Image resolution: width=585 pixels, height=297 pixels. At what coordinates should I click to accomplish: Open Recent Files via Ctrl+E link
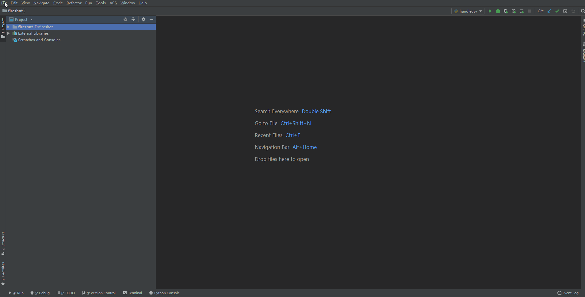point(292,135)
